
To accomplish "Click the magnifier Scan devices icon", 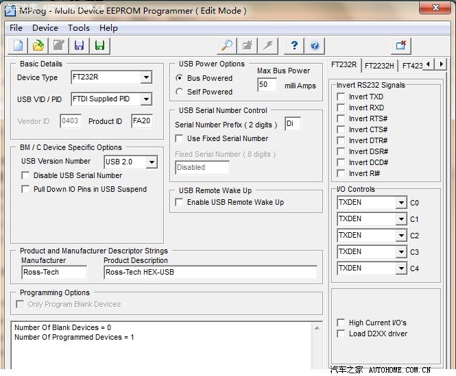I will pyautogui.click(x=226, y=46).
